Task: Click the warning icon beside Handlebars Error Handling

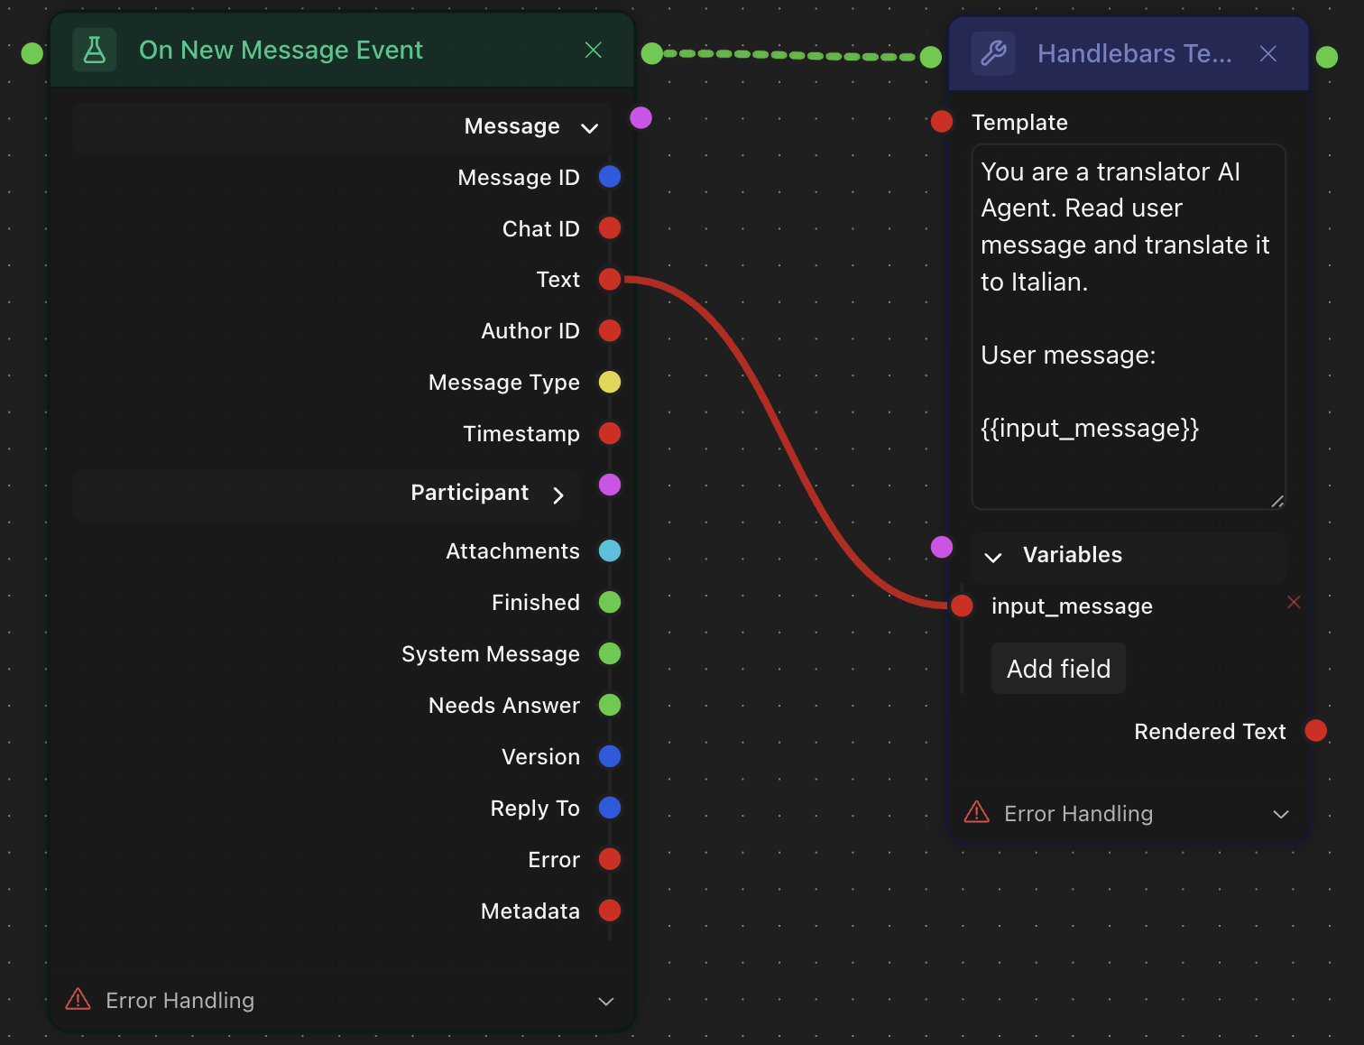Action: click(x=977, y=813)
